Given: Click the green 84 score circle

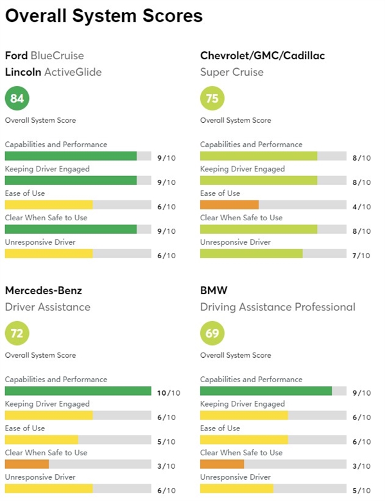Looking at the screenshot, I should point(17,98).
